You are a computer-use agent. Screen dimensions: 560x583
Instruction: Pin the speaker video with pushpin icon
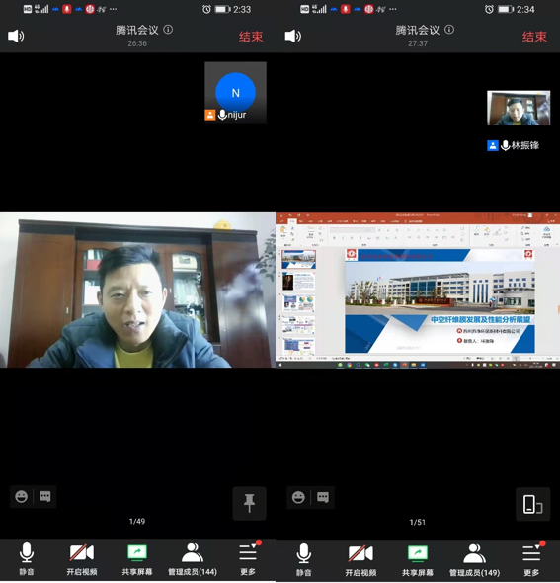249,503
